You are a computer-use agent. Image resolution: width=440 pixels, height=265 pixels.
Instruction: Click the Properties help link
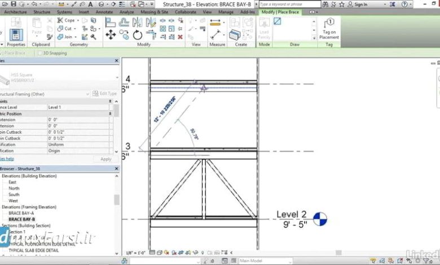click(x=7, y=159)
